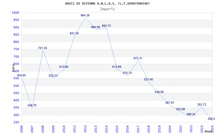The width and height of the screenshot is (215, 134).
Task: Click the 2018 x-axis year label
Action: click(149, 129)
